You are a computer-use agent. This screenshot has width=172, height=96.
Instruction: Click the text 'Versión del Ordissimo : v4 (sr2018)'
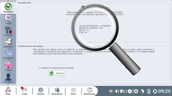pyautogui.click(x=95, y=26)
